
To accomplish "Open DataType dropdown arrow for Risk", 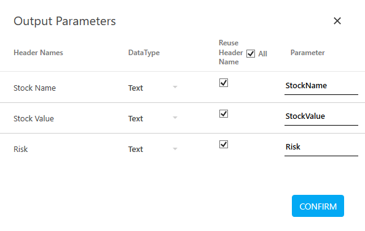I will click(x=175, y=148).
